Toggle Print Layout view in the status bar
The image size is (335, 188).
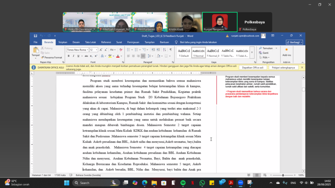257,175
